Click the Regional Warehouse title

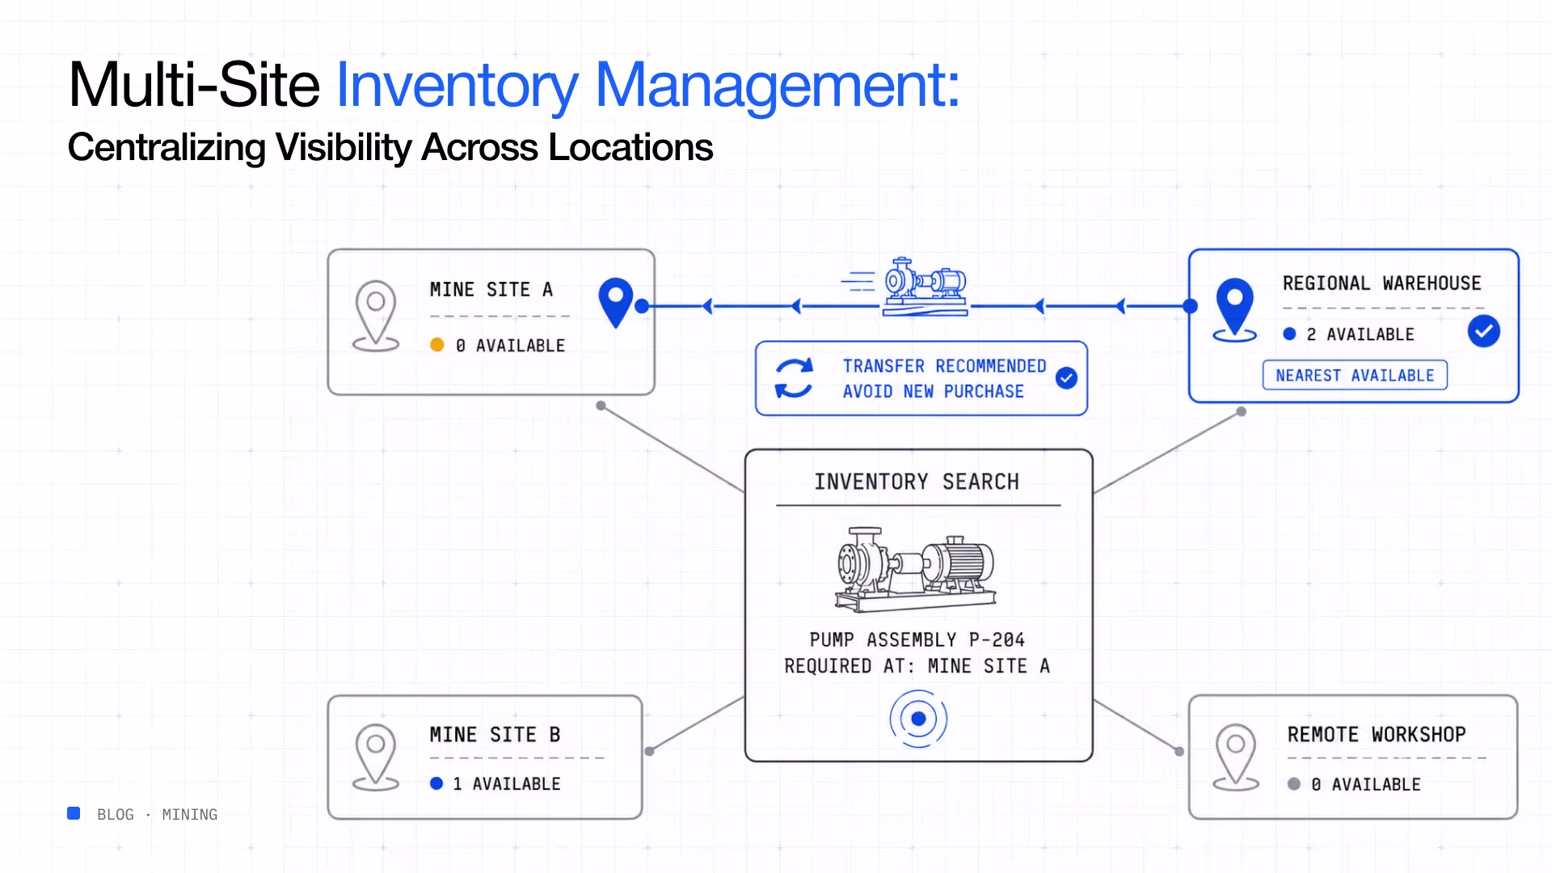[1381, 284]
